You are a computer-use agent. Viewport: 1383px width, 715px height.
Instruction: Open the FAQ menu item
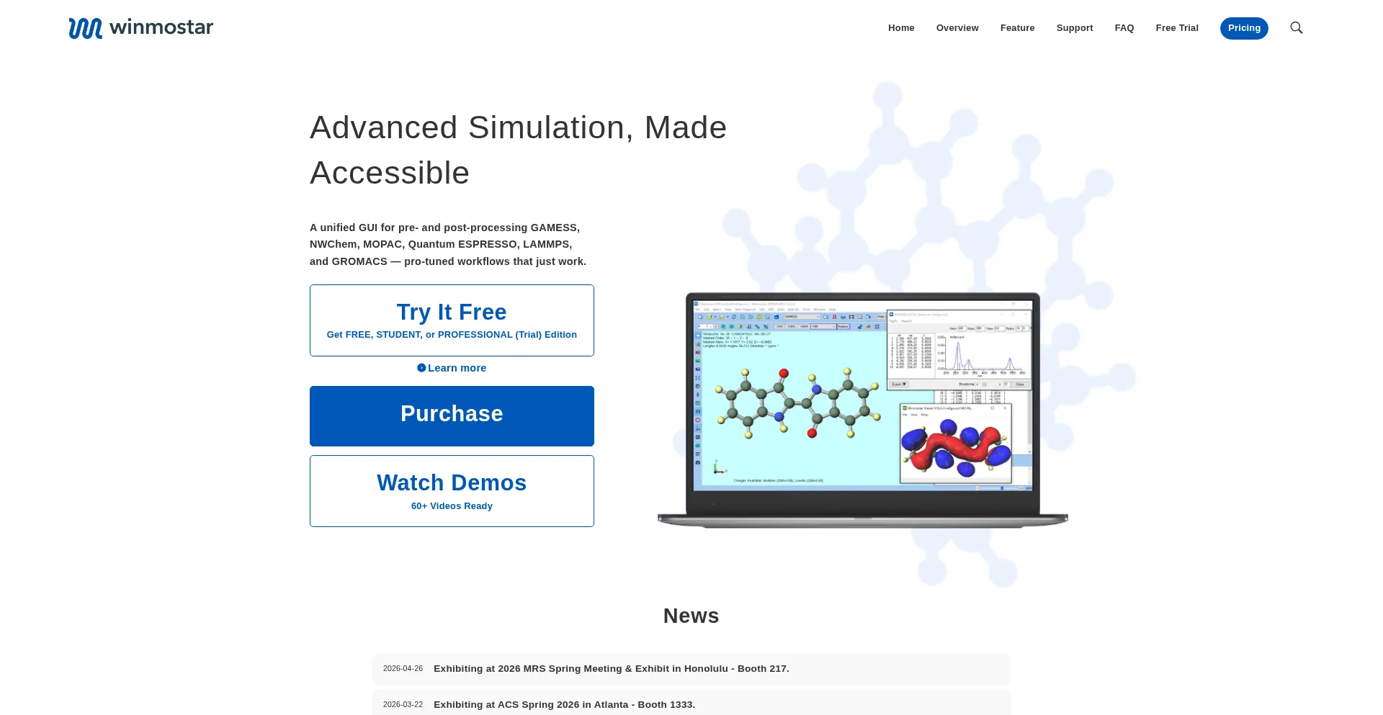tap(1124, 28)
